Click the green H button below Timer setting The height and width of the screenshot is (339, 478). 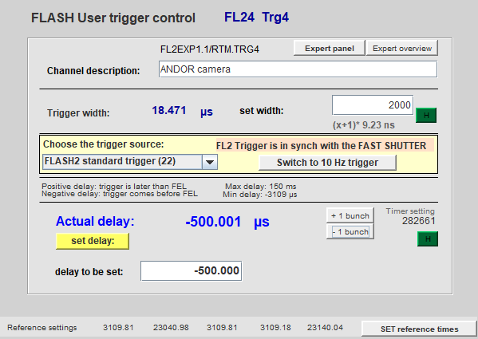pos(428,238)
